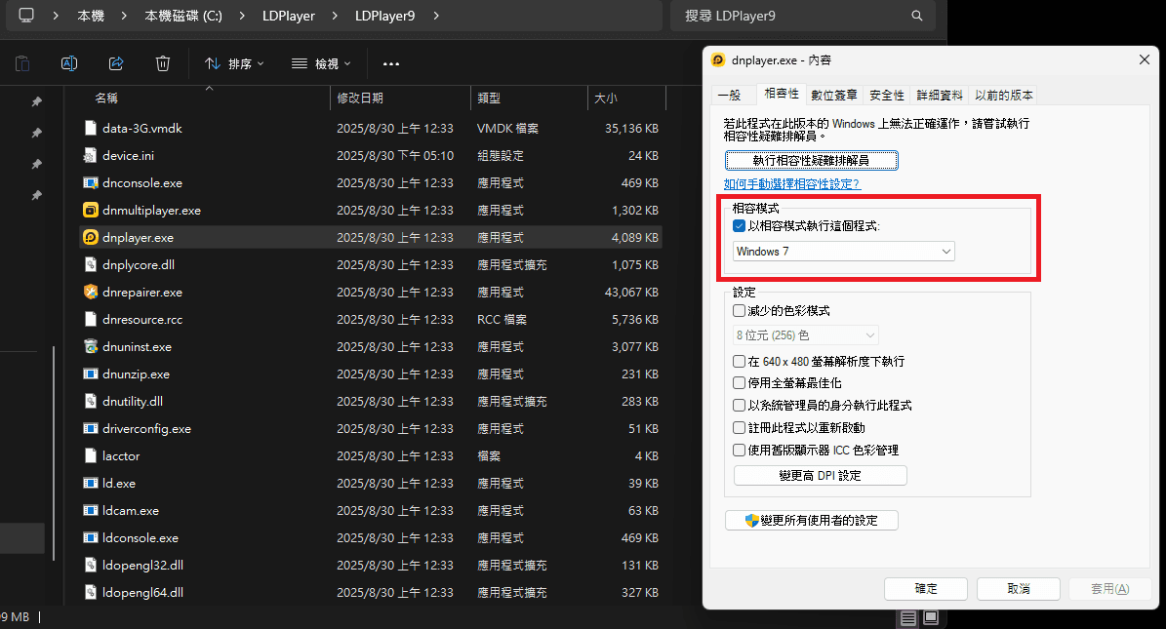The width and height of the screenshot is (1166, 629).
Task: Click the rename icon in toolbar
Action: tap(69, 63)
